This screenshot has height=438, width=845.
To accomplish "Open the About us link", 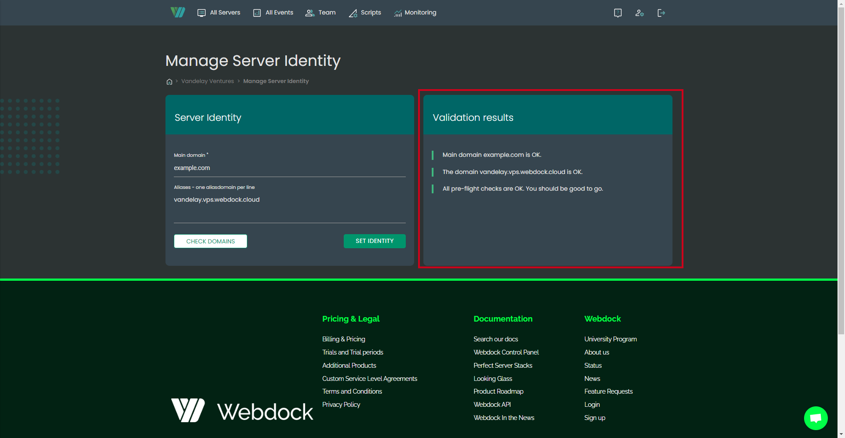I will (x=597, y=352).
